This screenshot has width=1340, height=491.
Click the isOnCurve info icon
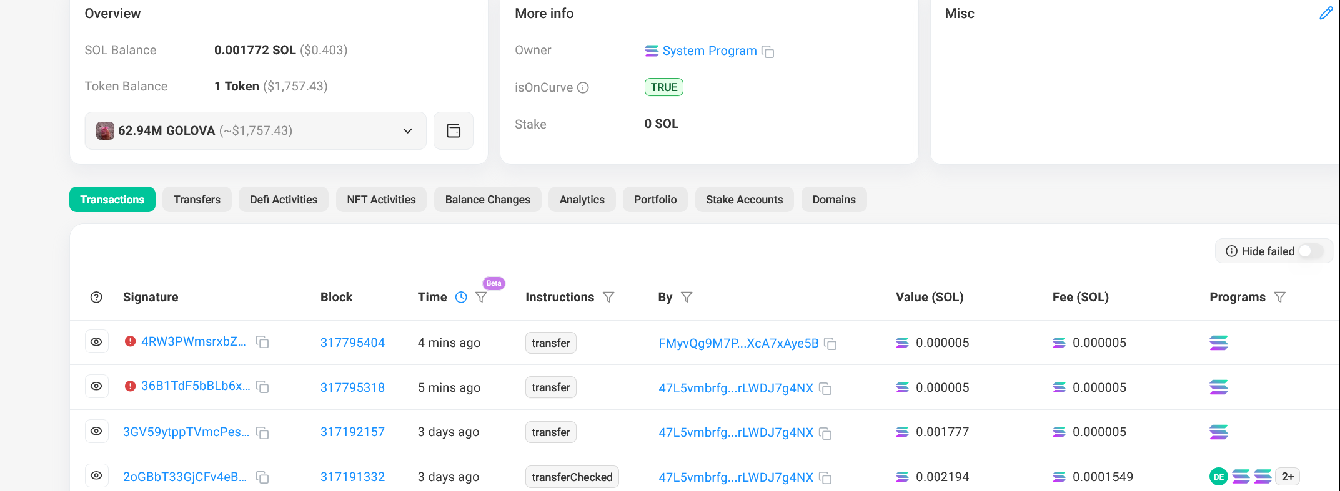point(583,88)
